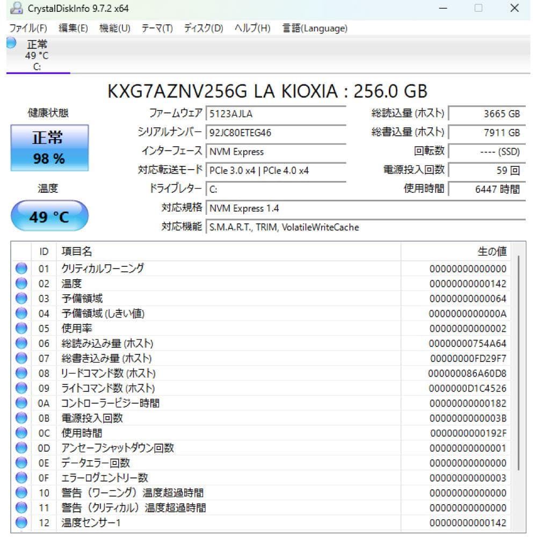The image size is (537, 537).
Task: Select raw value 000000000003B
Action: (468, 418)
